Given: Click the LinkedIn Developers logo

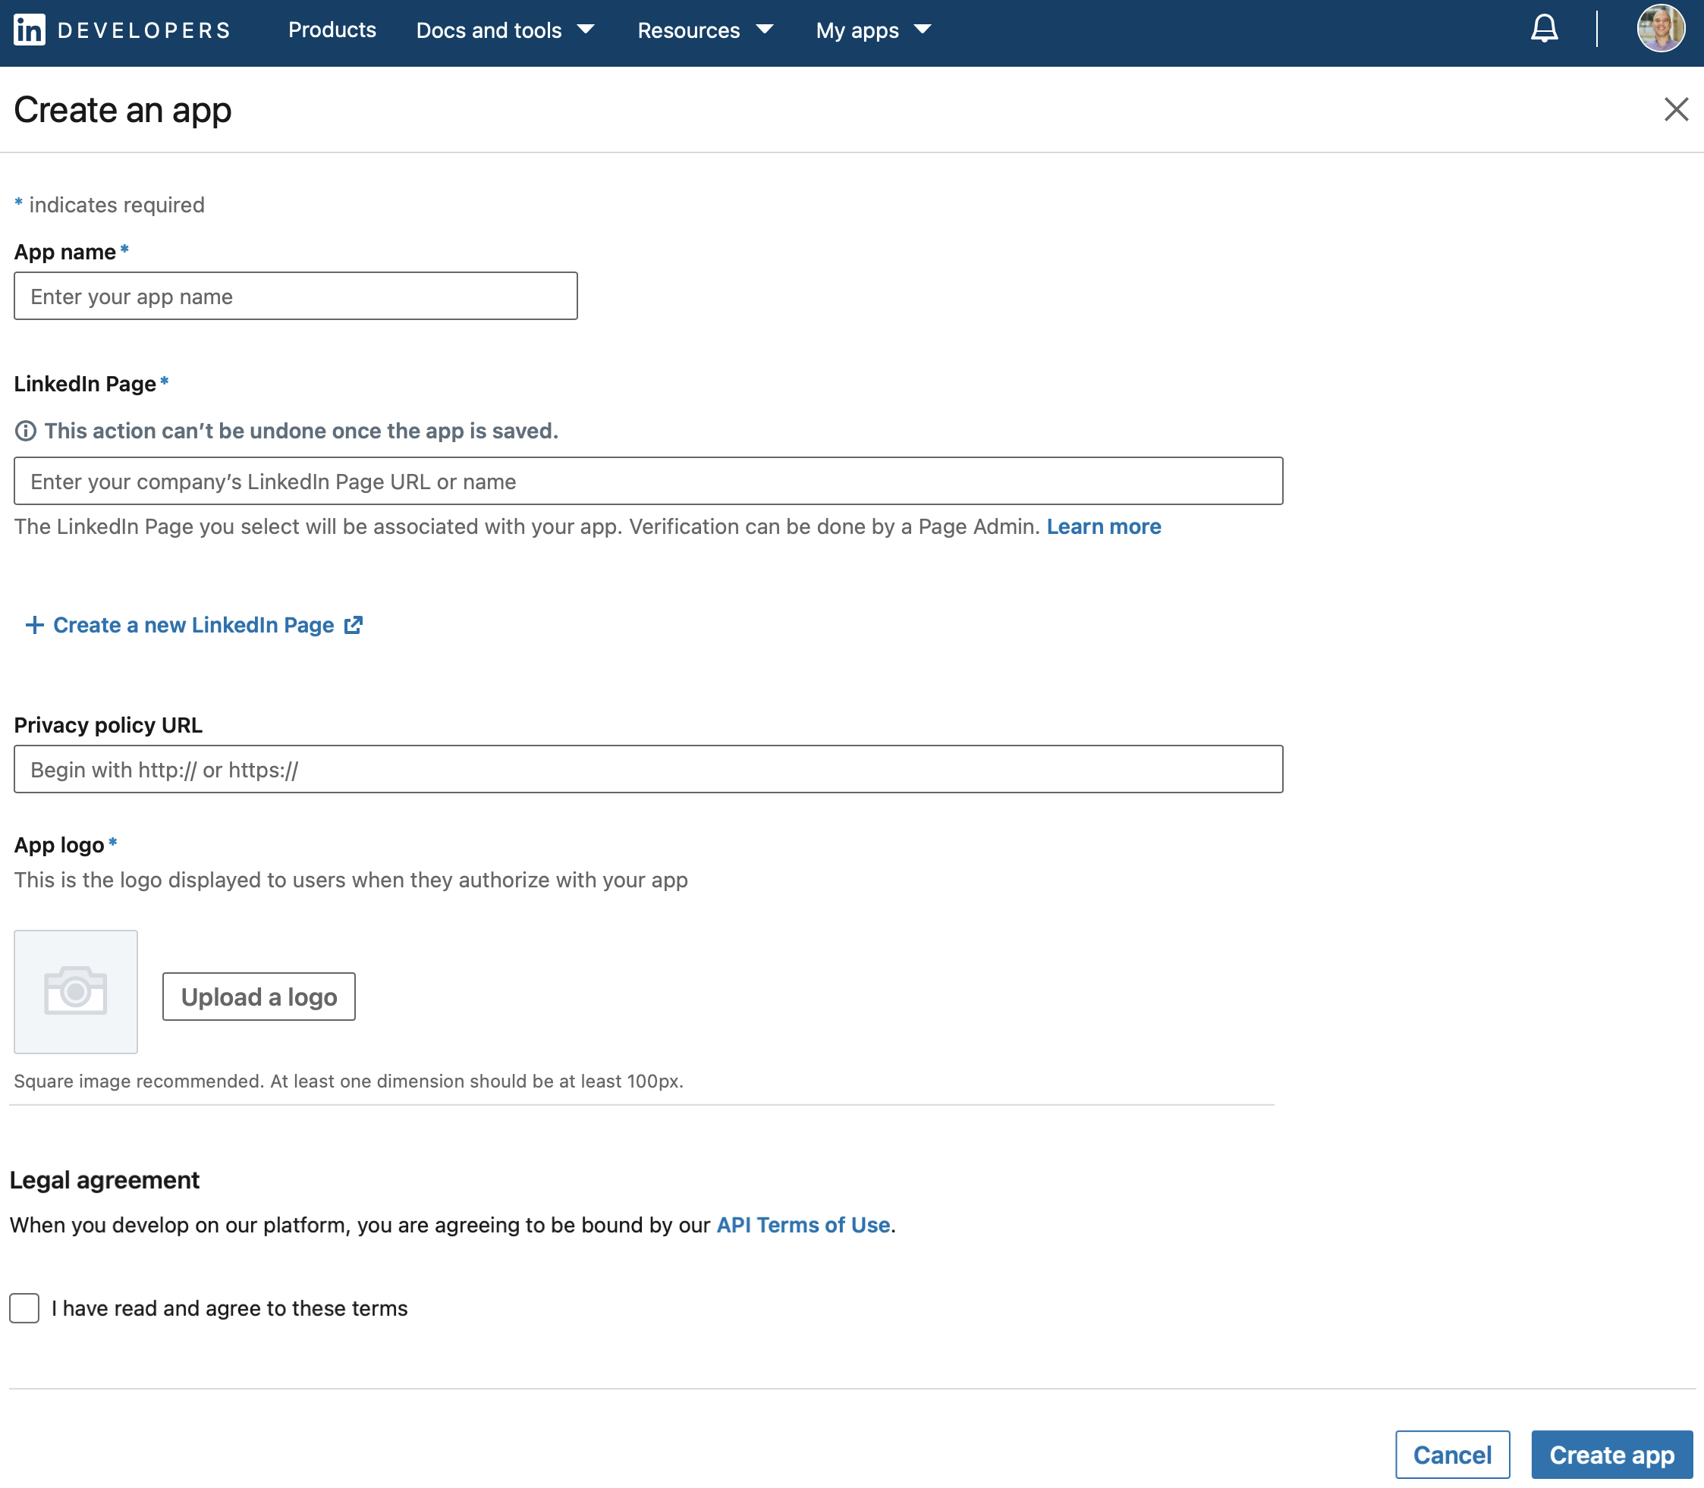Looking at the screenshot, I should (121, 30).
